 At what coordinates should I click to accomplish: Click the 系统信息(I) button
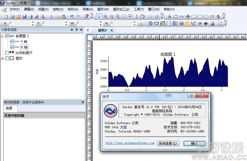tap(168, 143)
